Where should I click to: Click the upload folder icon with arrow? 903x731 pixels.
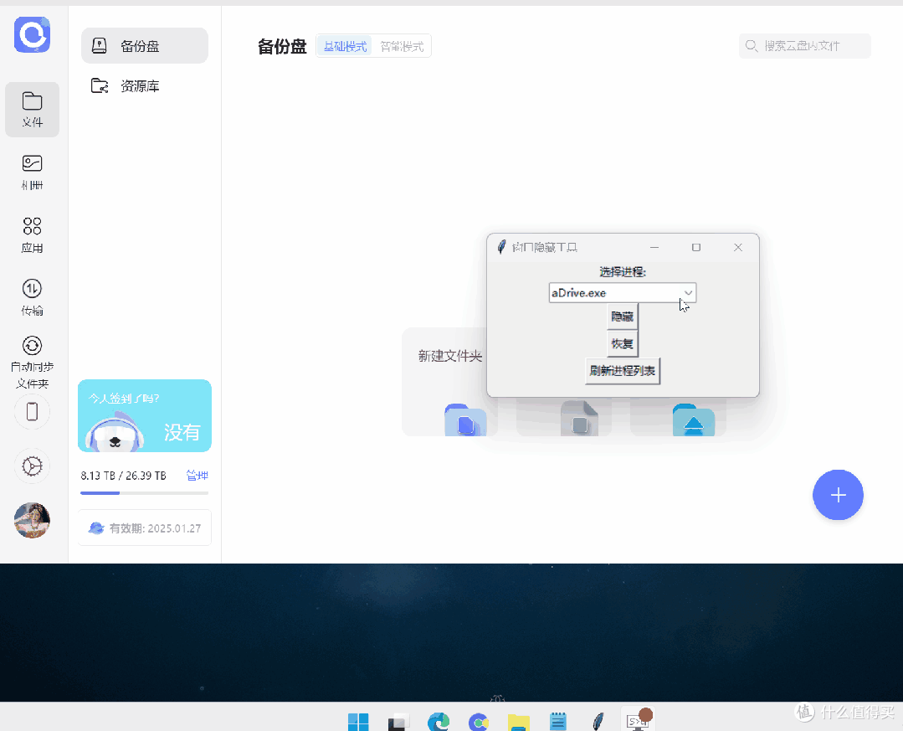pyautogui.click(x=694, y=420)
